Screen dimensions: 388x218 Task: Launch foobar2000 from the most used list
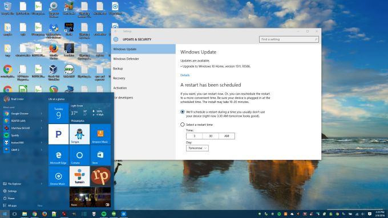(17, 142)
